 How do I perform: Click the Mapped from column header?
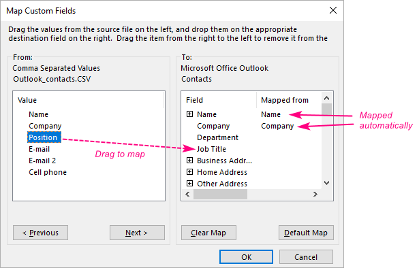[289, 100]
